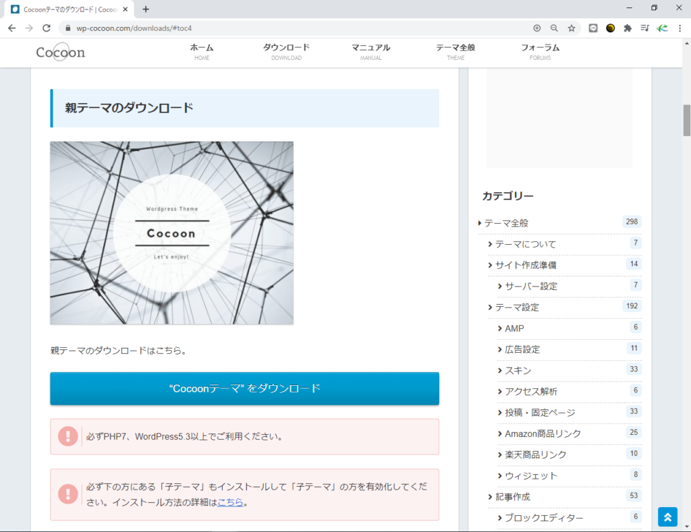The image size is (691, 532).
Task: Open the Chrome three-dot menu
Action: click(680, 28)
